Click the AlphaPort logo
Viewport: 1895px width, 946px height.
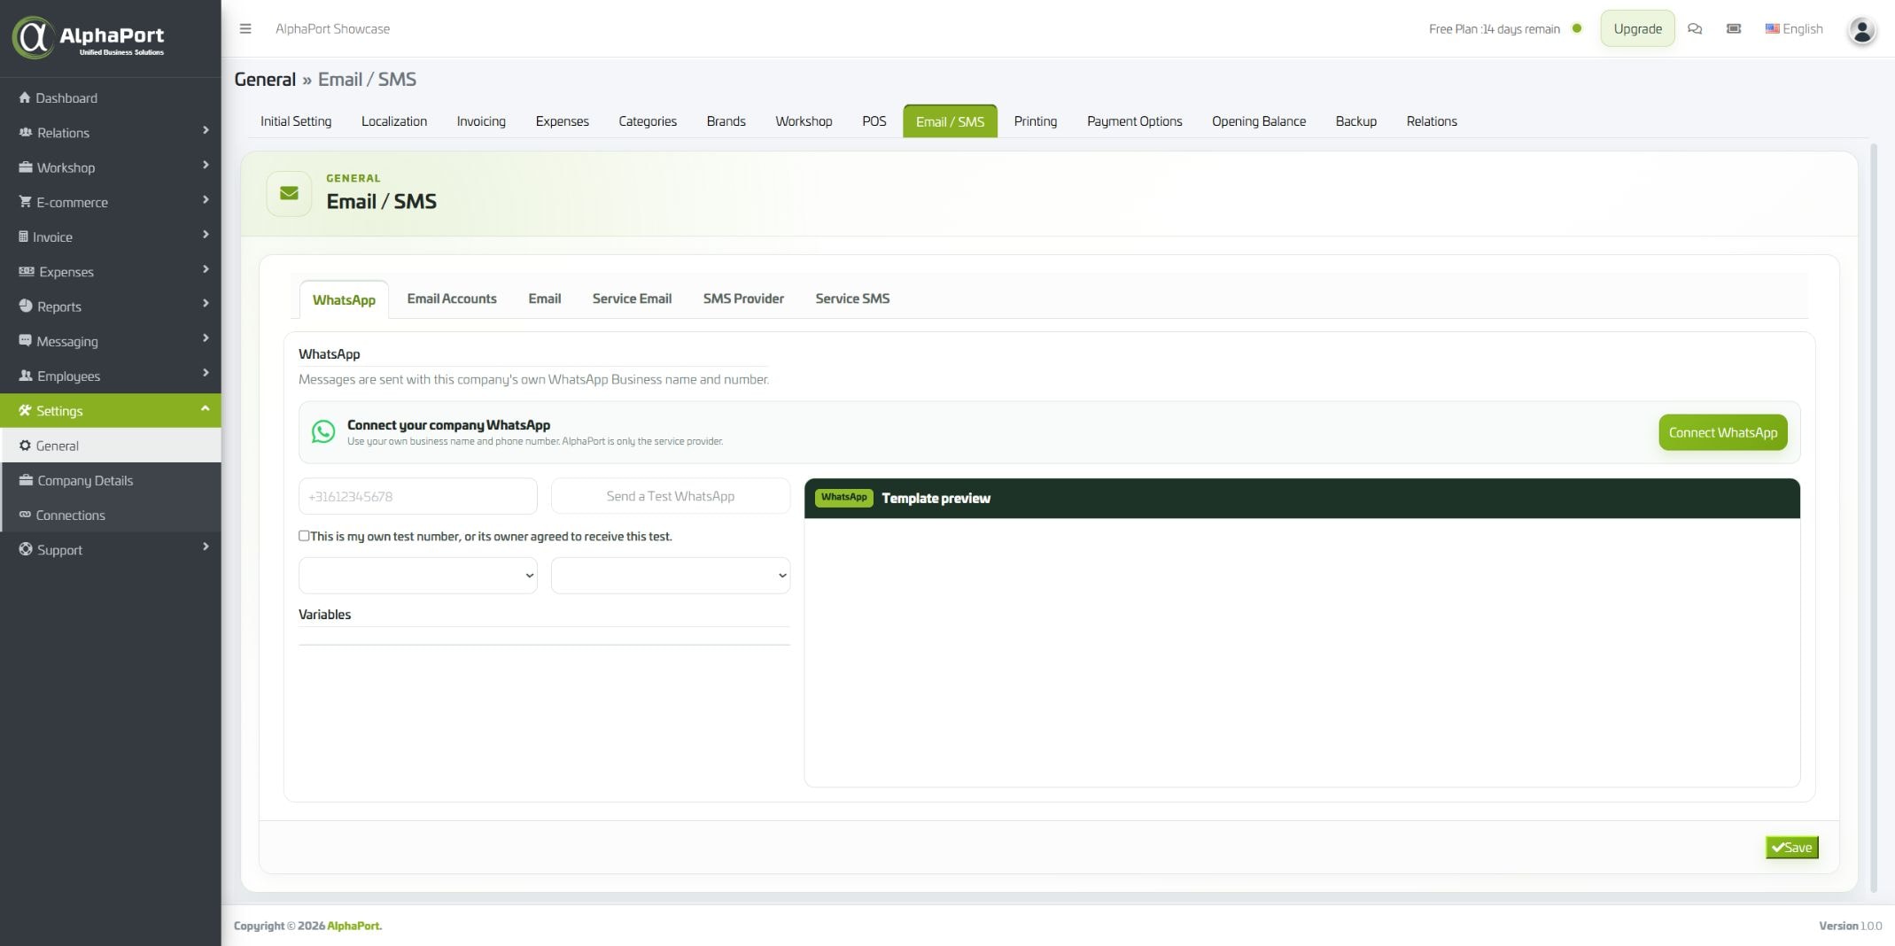89,38
